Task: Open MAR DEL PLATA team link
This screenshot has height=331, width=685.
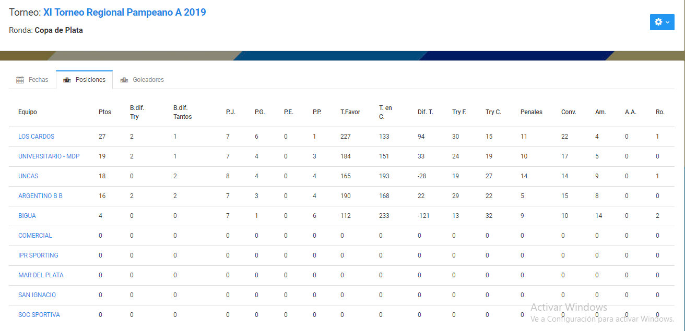Action: click(x=41, y=275)
